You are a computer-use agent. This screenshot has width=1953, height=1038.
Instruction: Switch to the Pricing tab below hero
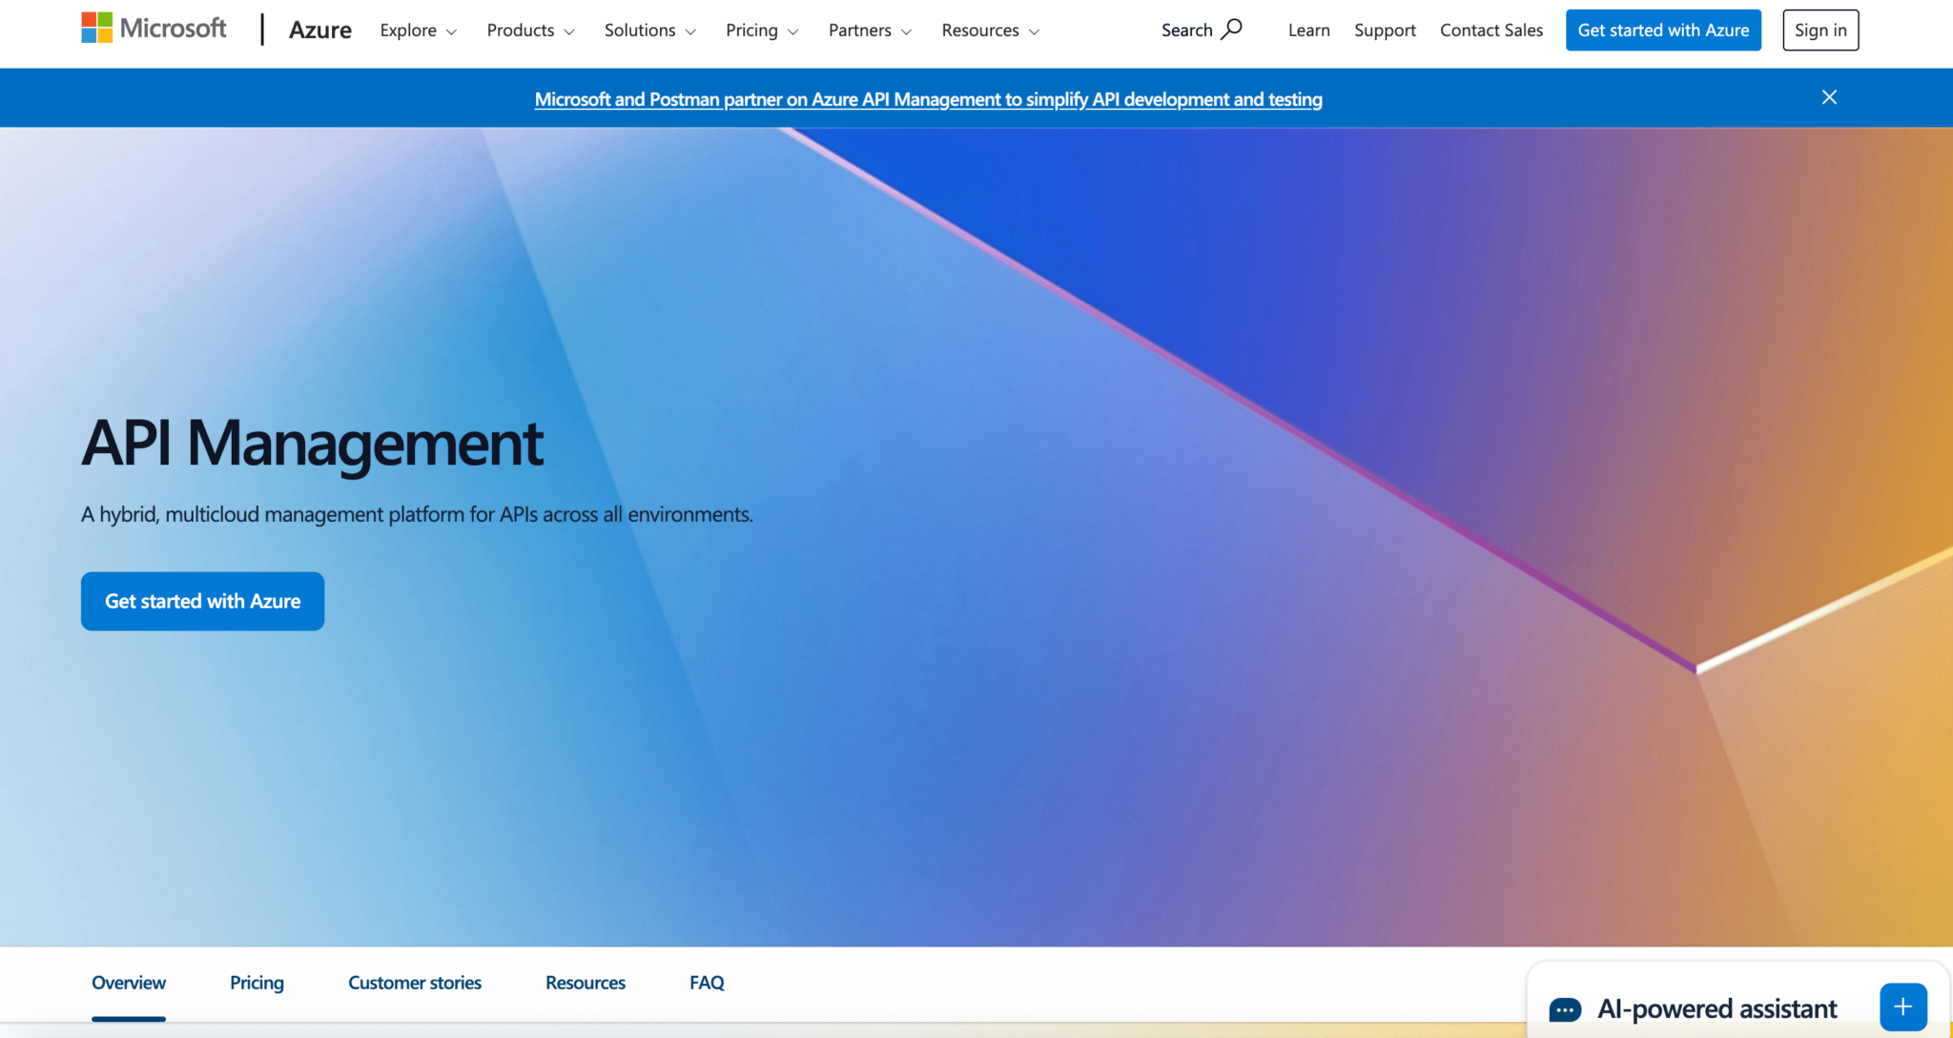click(257, 983)
